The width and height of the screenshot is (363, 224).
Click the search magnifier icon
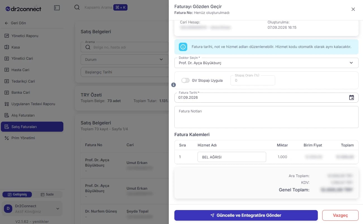coord(77,8)
